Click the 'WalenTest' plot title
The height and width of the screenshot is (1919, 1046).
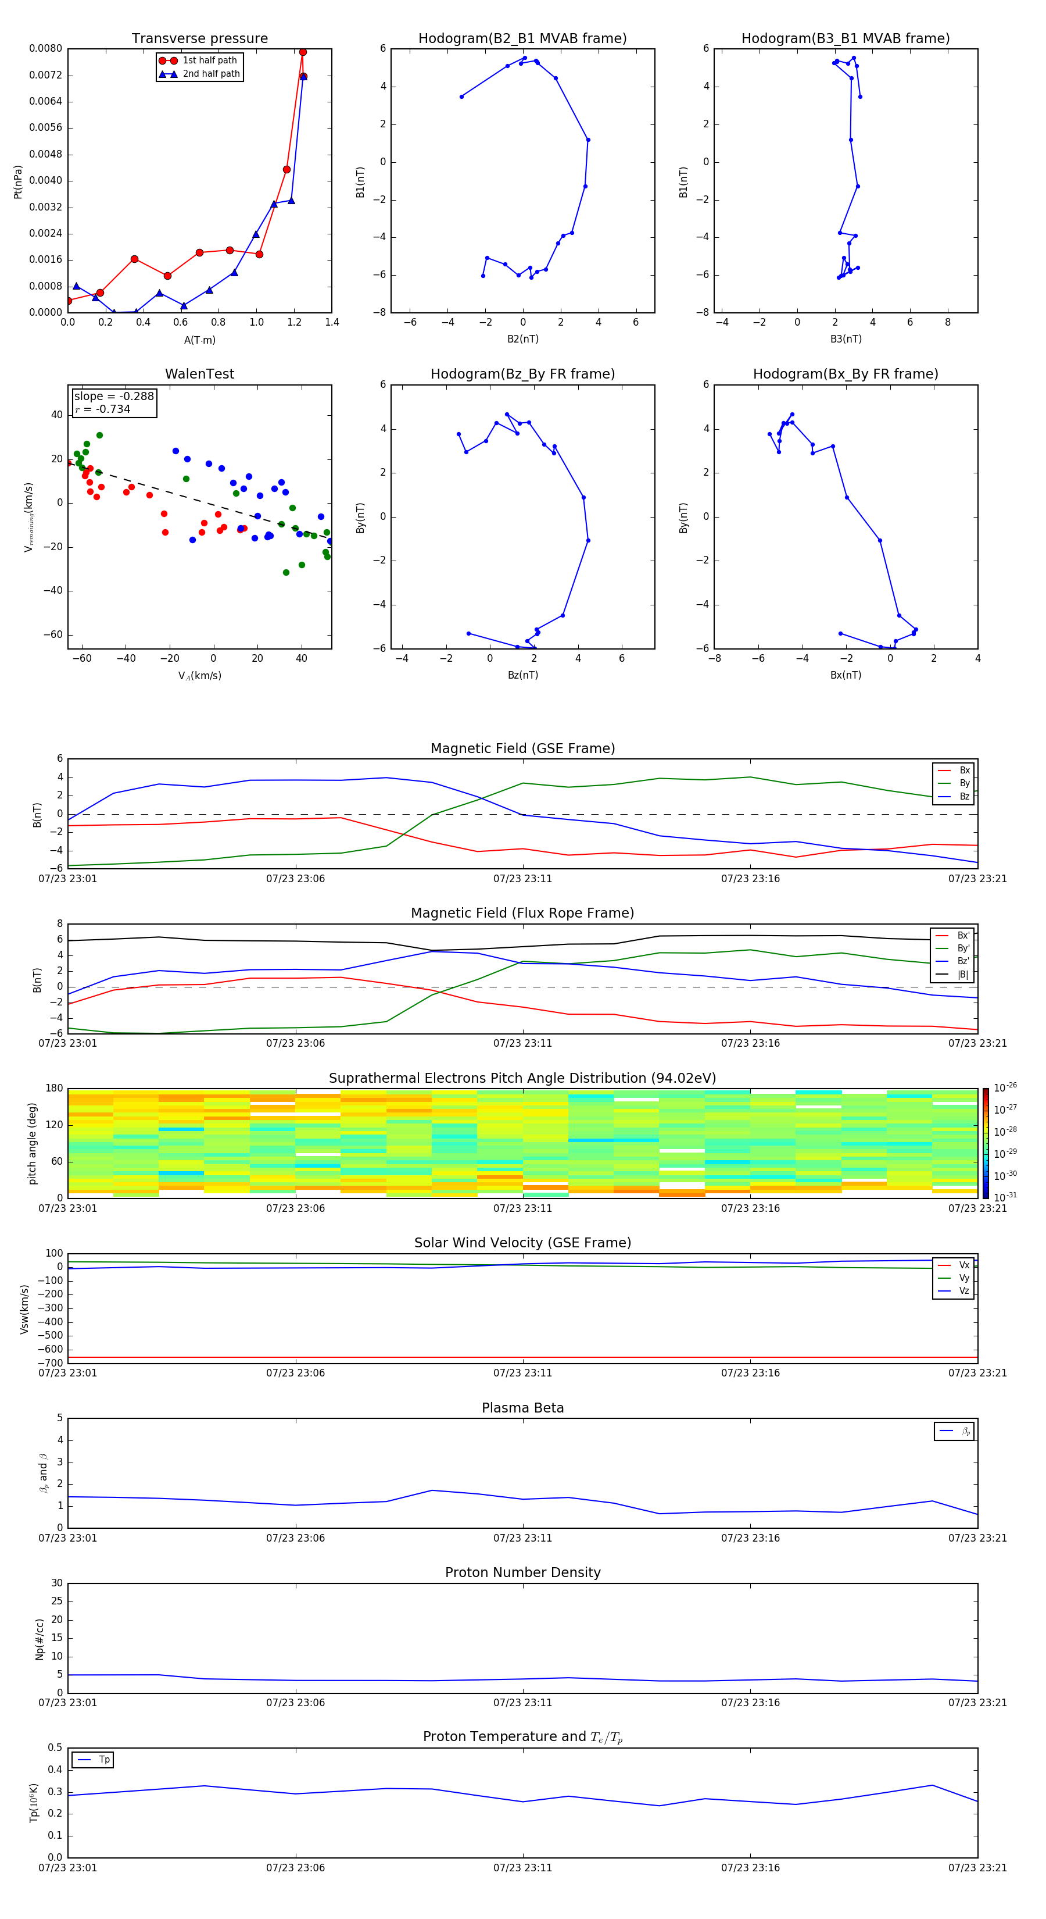[x=199, y=374]
